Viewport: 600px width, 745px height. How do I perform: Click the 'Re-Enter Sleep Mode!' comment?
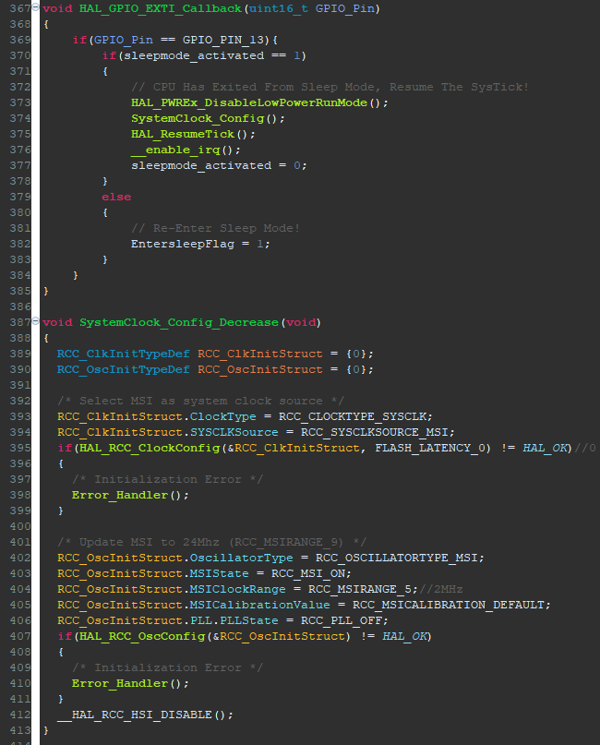216,228
